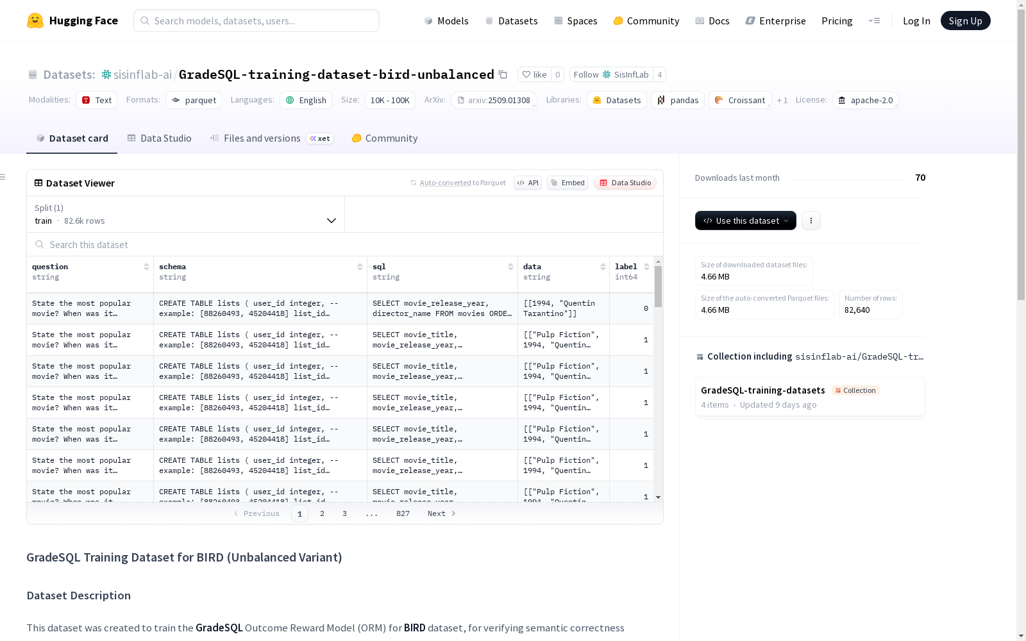Screen dimensions: 1026x641
Task: Click the Datasets library tag
Action: [617, 100]
